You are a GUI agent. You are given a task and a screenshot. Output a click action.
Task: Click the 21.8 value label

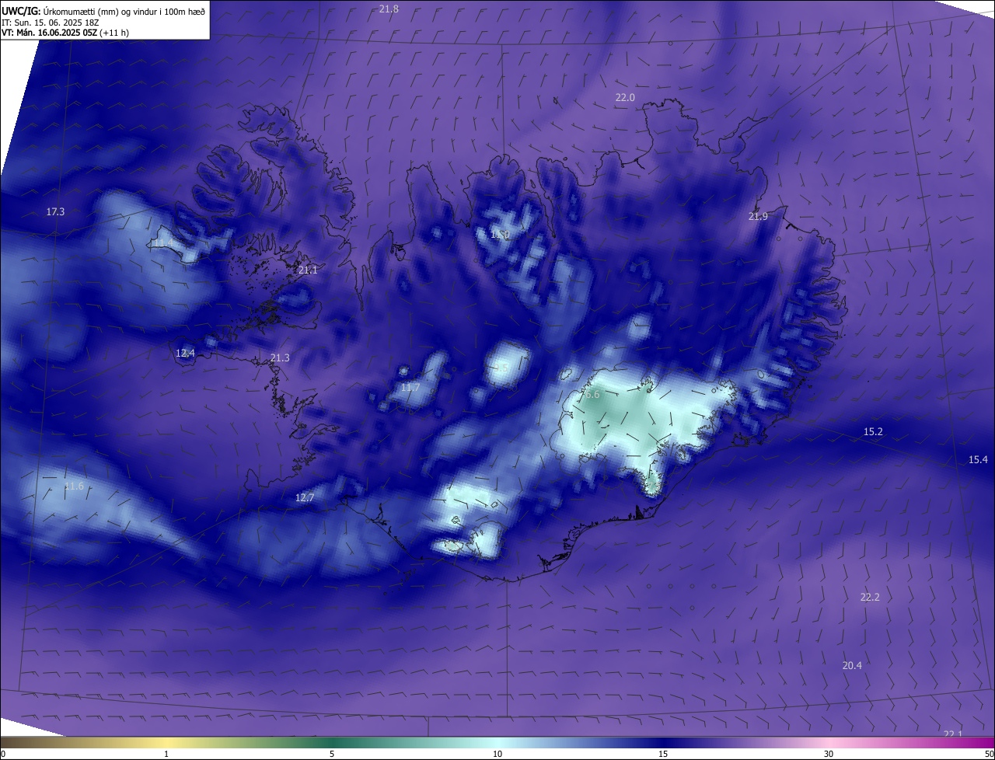389,9
